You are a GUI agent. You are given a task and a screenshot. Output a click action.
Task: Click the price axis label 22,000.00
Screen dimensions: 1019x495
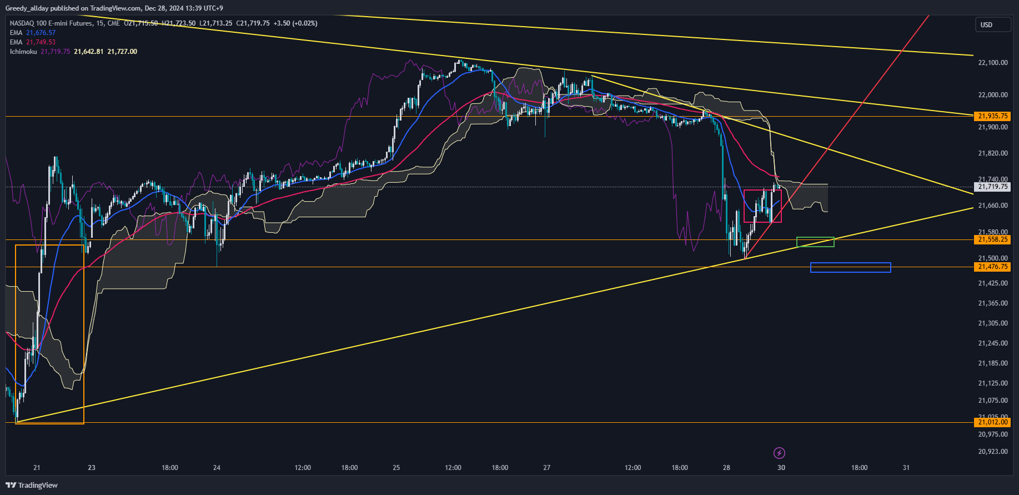tap(993, 95)
